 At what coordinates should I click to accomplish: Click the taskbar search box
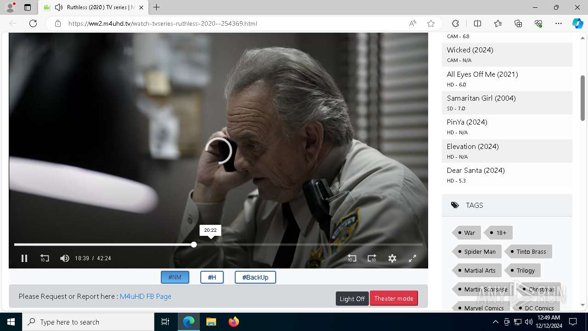pyautogui.click(x=88, y=322)
